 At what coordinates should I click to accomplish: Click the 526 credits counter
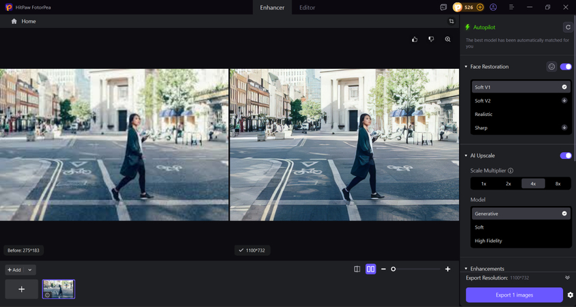469,7
